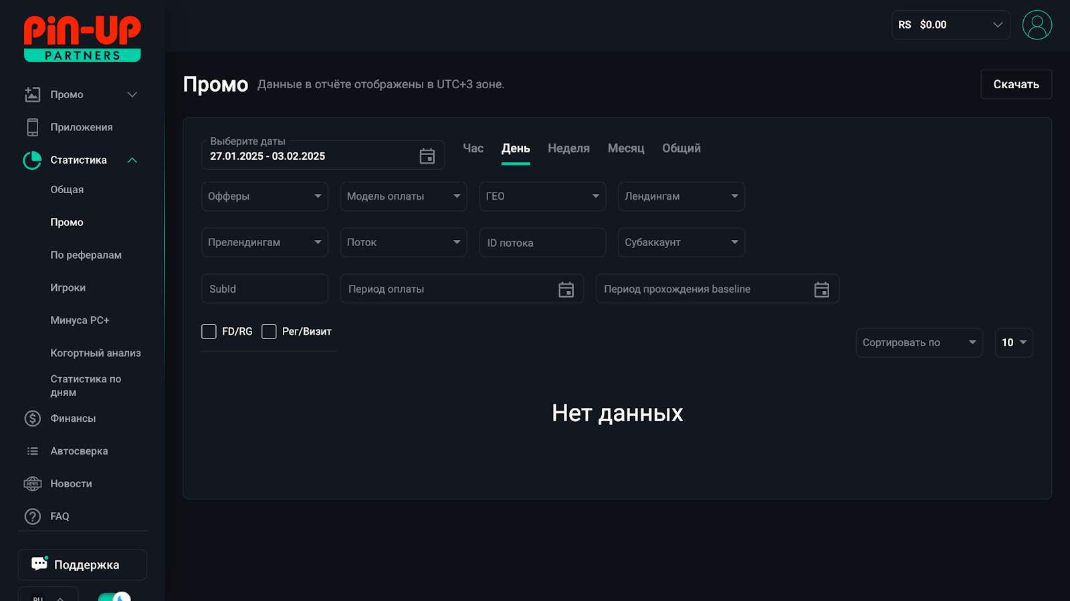Click the Финансы dollar icon
Image resolution: width=1070 pixels, height=601 pixels.
(x=32, y=418)
